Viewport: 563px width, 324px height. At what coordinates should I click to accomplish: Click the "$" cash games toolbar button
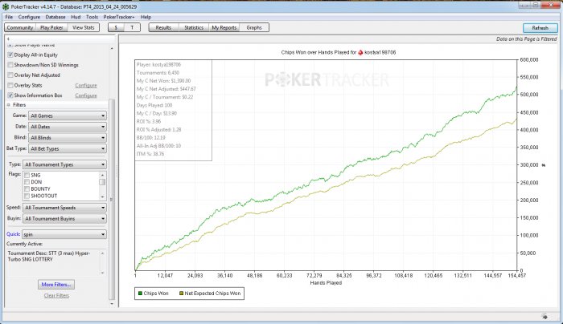click(x=117, y=27)
